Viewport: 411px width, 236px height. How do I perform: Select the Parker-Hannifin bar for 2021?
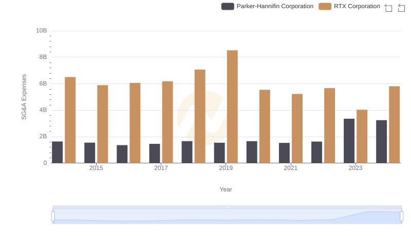(x=285, y=153)
